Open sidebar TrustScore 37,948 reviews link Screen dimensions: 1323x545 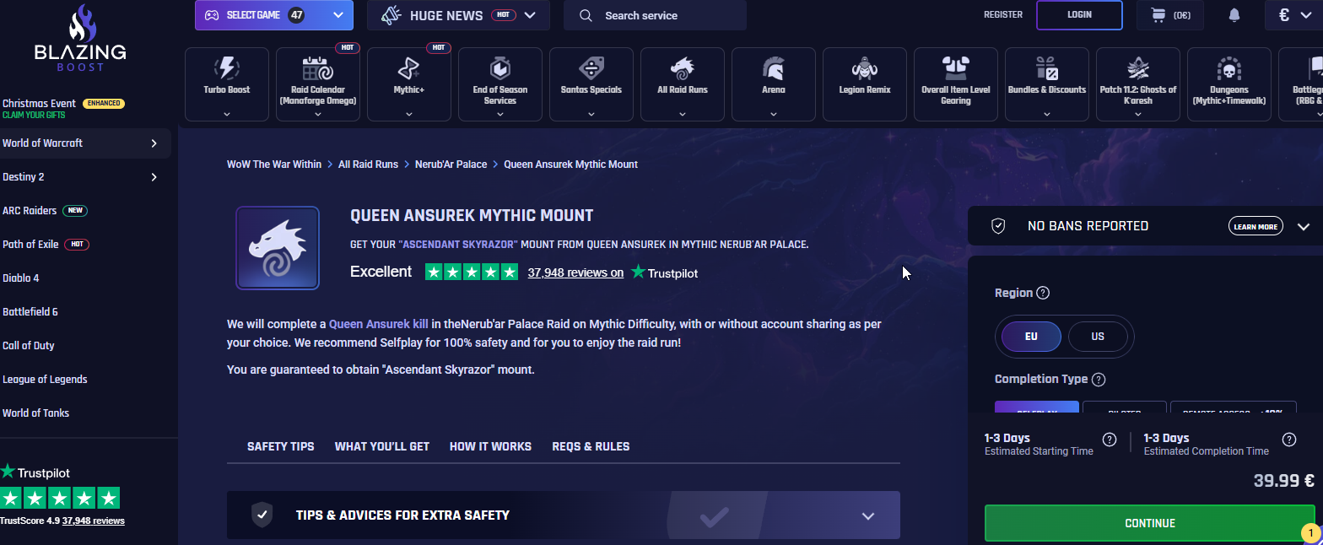(x=93, y=521)
